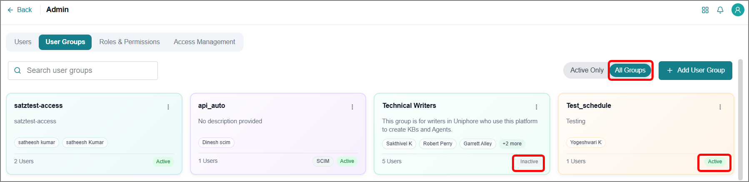The height and width of the screenshot is (182, 749).
Task: Click the 2 Users count
Action: [x=24, y=161]
